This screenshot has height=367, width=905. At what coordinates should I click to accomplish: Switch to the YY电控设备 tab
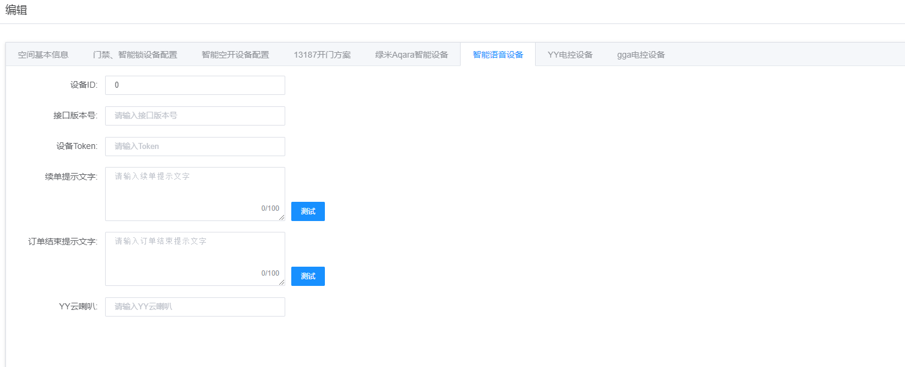pyautogui.click(x=570, y=55)
